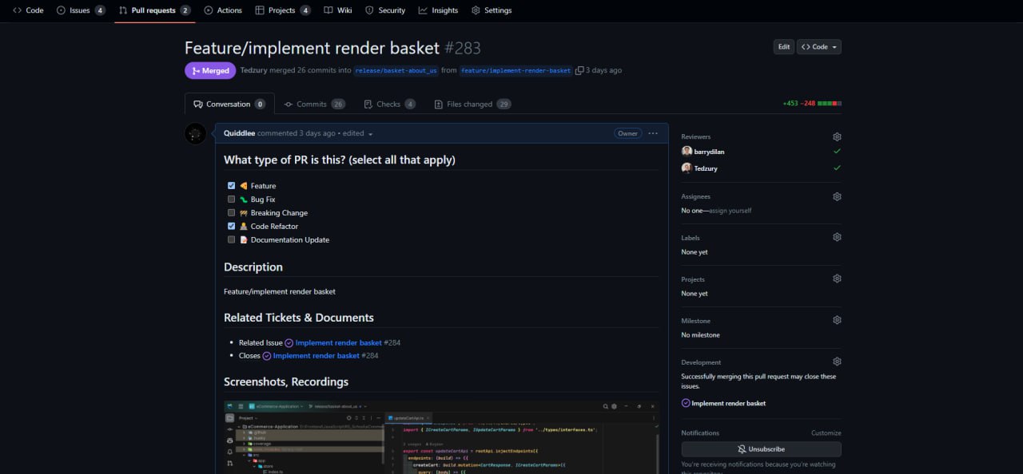1023x474 pixels.
Task: Enable the Documentation Update checkbox
Action: pyautogui.click(x=232, y=239)
